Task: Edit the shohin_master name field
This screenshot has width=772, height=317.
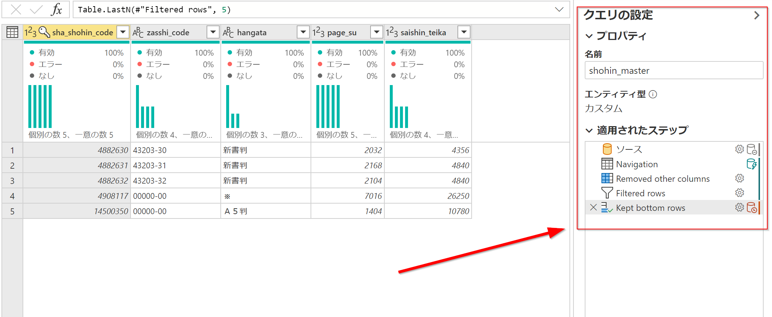Action: [x=673, y=71]
